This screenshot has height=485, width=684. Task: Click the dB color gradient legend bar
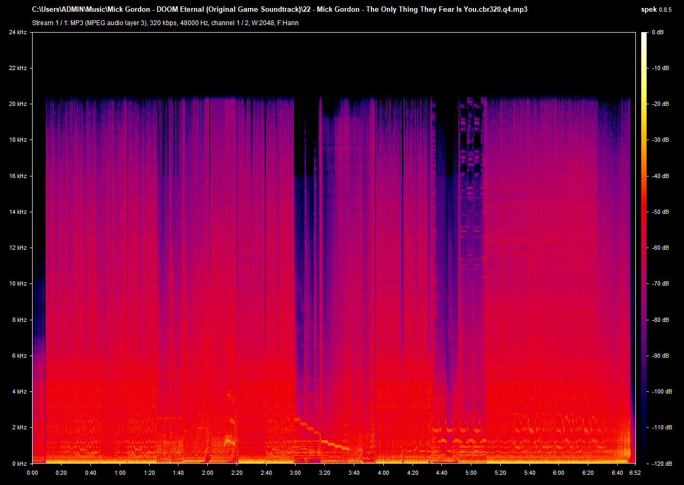tap(644, 248)
